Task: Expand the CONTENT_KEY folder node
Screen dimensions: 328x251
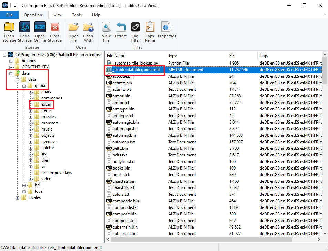Action: [11, 67]
